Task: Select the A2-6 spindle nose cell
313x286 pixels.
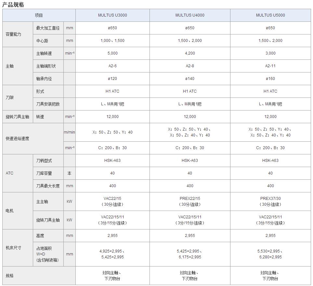Action: (x=112, y=66)
